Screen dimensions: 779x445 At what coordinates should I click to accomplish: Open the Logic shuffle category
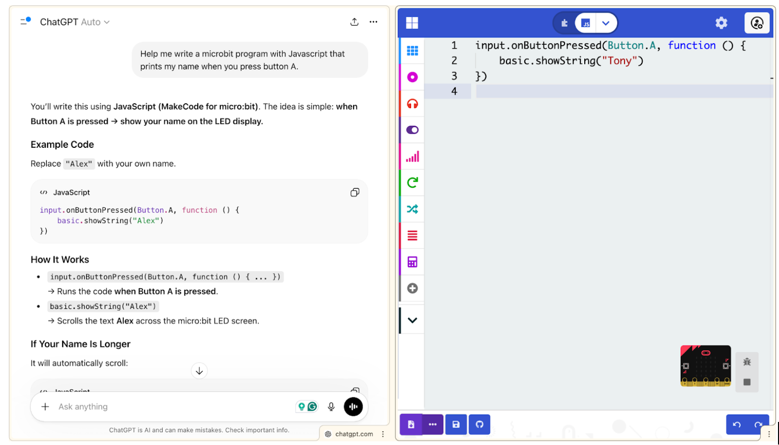(x=412, y=209)
